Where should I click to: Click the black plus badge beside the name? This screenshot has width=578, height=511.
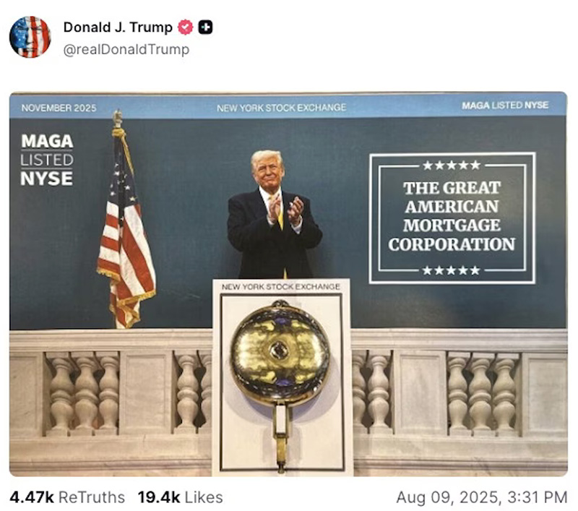pos(205,27)
